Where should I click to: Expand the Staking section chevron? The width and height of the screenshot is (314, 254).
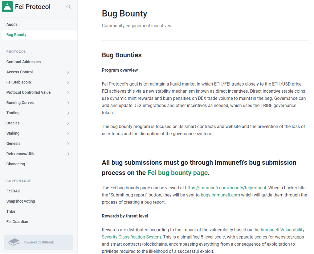[68, 134]
